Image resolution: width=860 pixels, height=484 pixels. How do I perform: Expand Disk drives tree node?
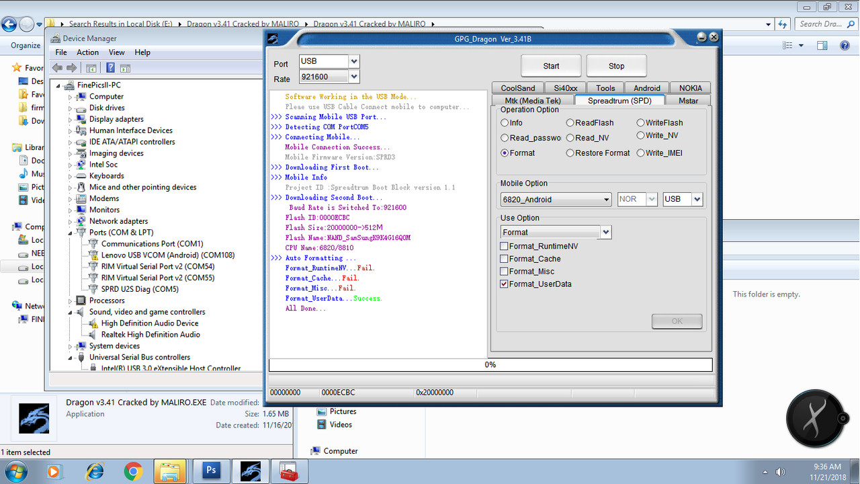tap(69, 108)
